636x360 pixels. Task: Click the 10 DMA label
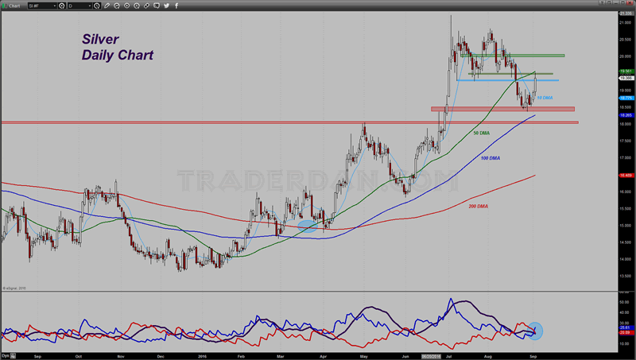pos(545,98)
